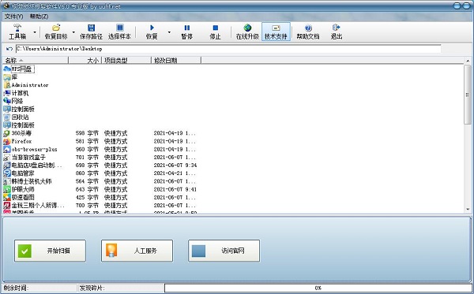The width and height of the screenshot is (474, 294).
Task: Sort by the 修改日期 column header
Action: point(176,61)
